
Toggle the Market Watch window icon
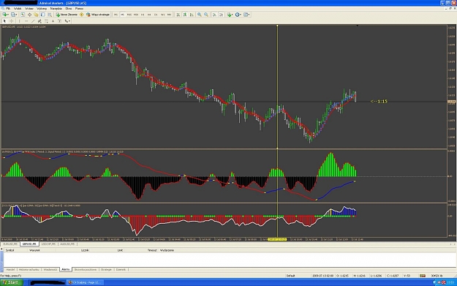pyautogui.click(x=23, y=15)
